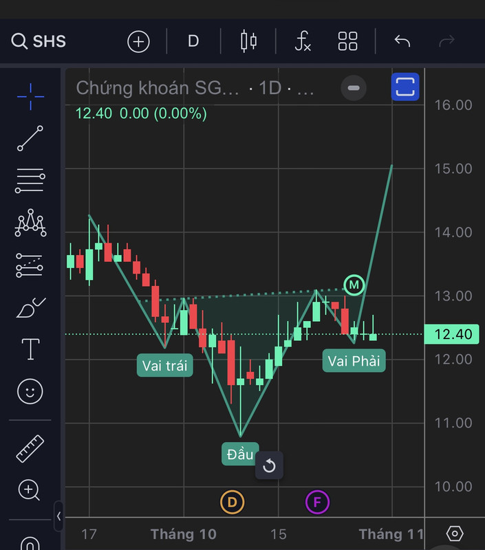Viewport: 485px width, 550px height.
Task: Activate the zoom in magnifier tool
Action: click(29, 489)
